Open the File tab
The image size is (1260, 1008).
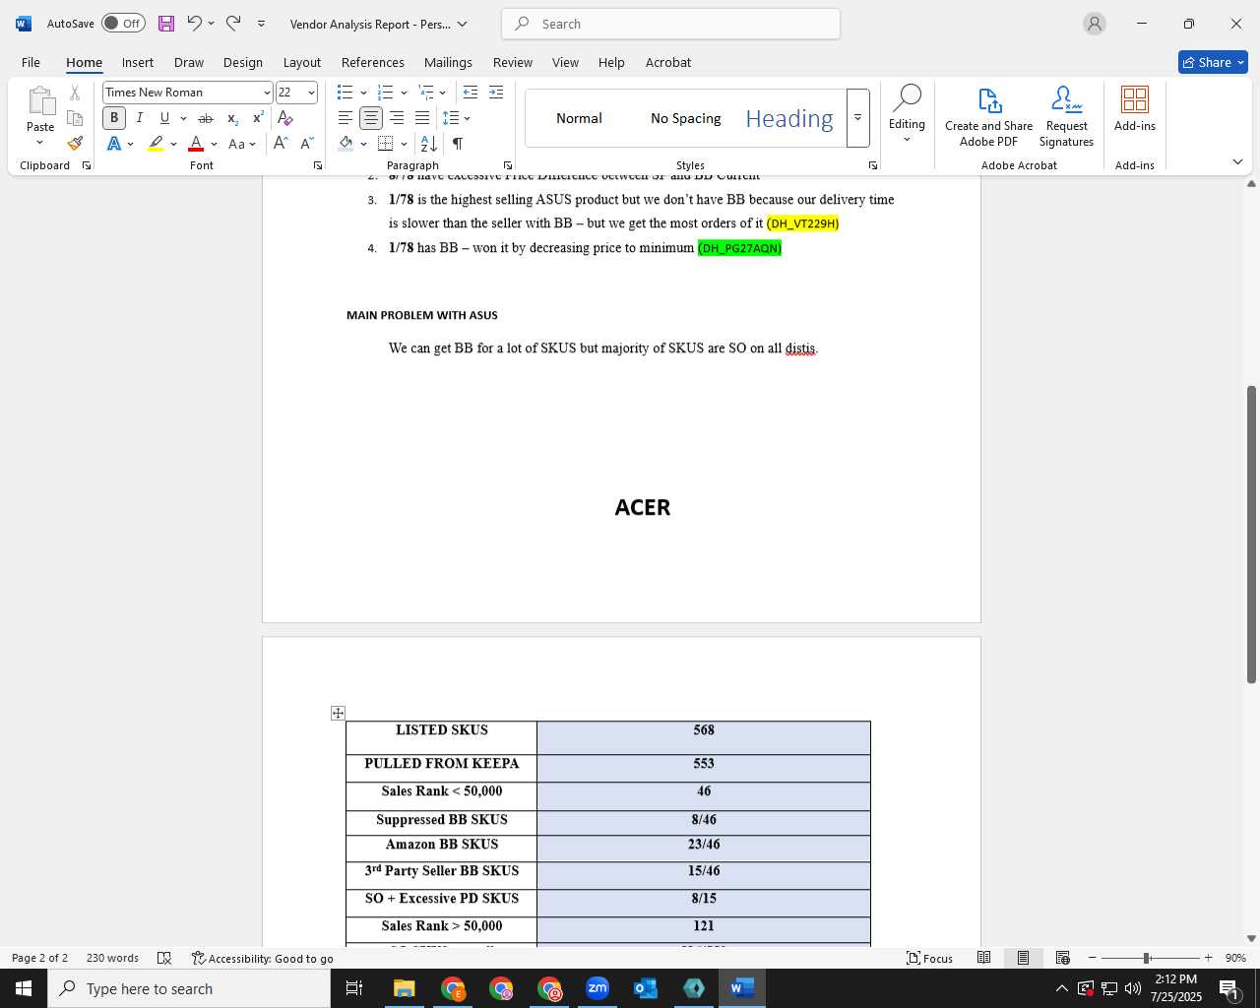coord(31,62)
